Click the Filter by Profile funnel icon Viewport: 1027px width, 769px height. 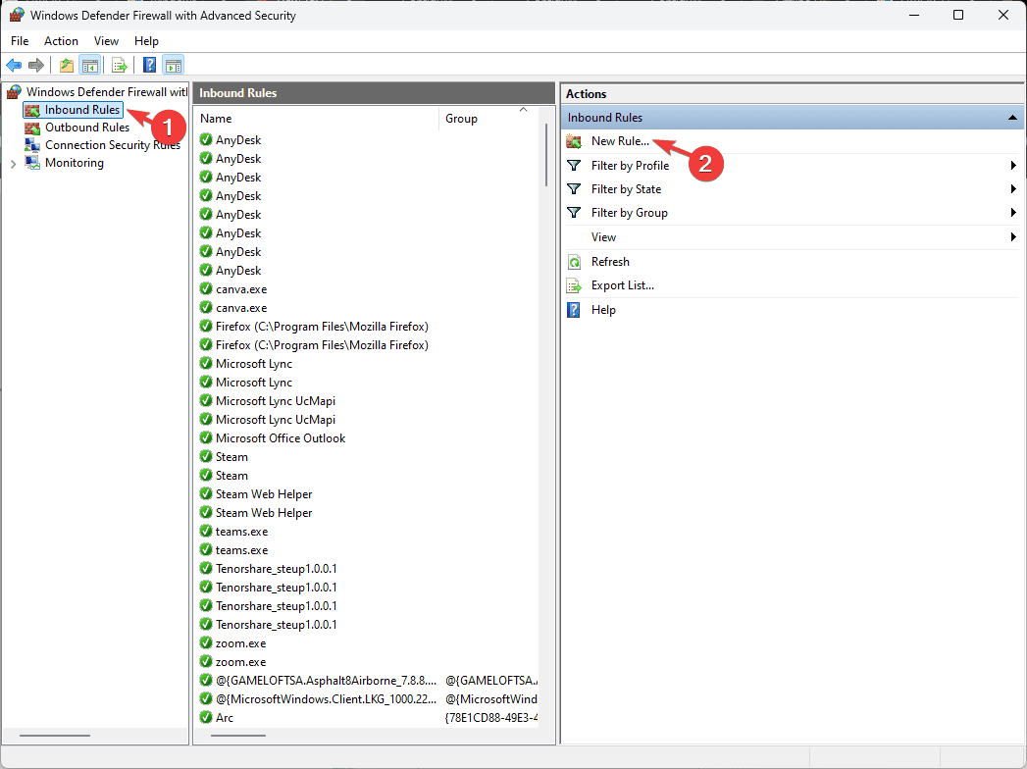pyautogui.click(x=574, y=165)
